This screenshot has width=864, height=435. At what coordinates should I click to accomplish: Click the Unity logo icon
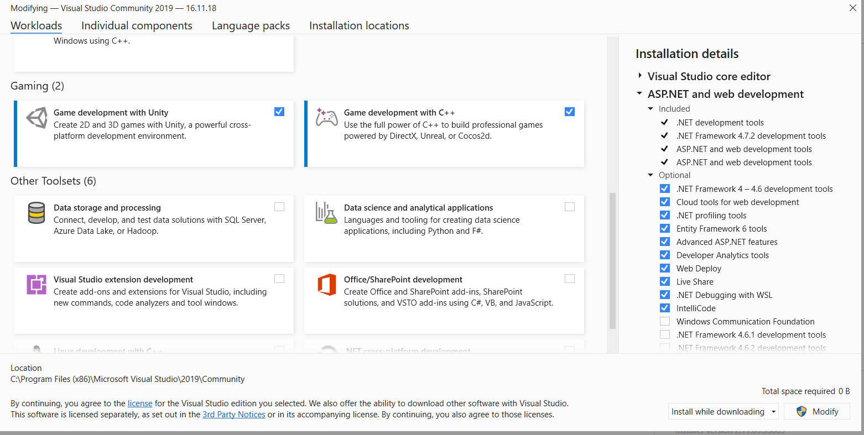tap(37, 118)
